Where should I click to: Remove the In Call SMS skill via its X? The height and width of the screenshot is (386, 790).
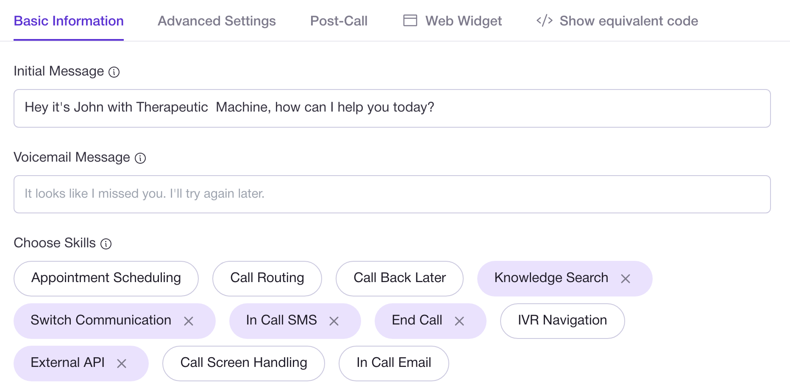tap(334, 321)
